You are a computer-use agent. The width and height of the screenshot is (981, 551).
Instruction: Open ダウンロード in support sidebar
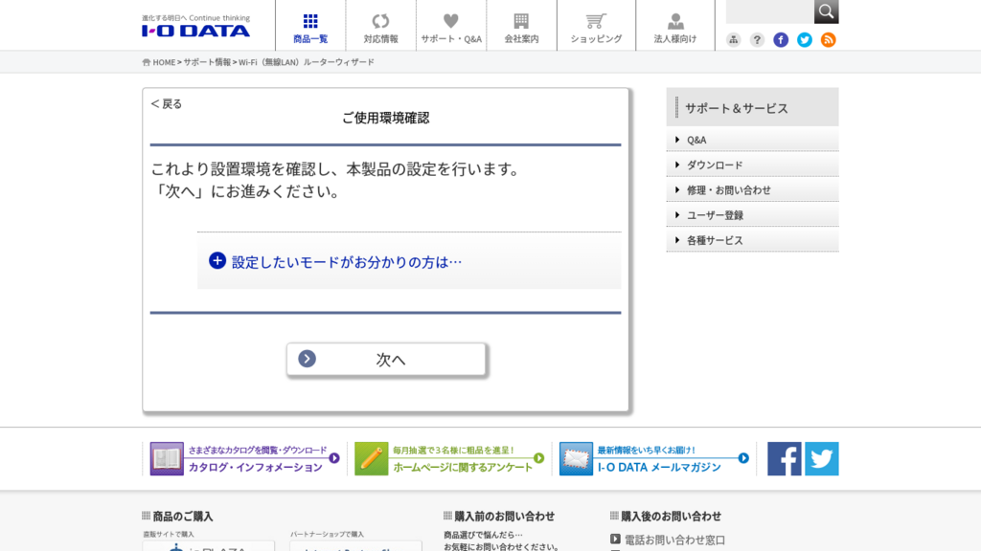753,165
